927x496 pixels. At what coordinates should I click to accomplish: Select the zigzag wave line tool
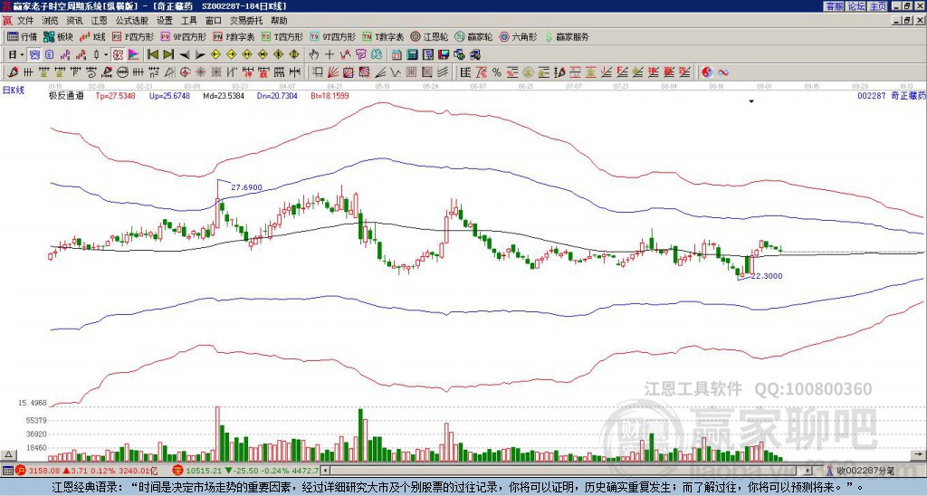(x=396, y=72)
